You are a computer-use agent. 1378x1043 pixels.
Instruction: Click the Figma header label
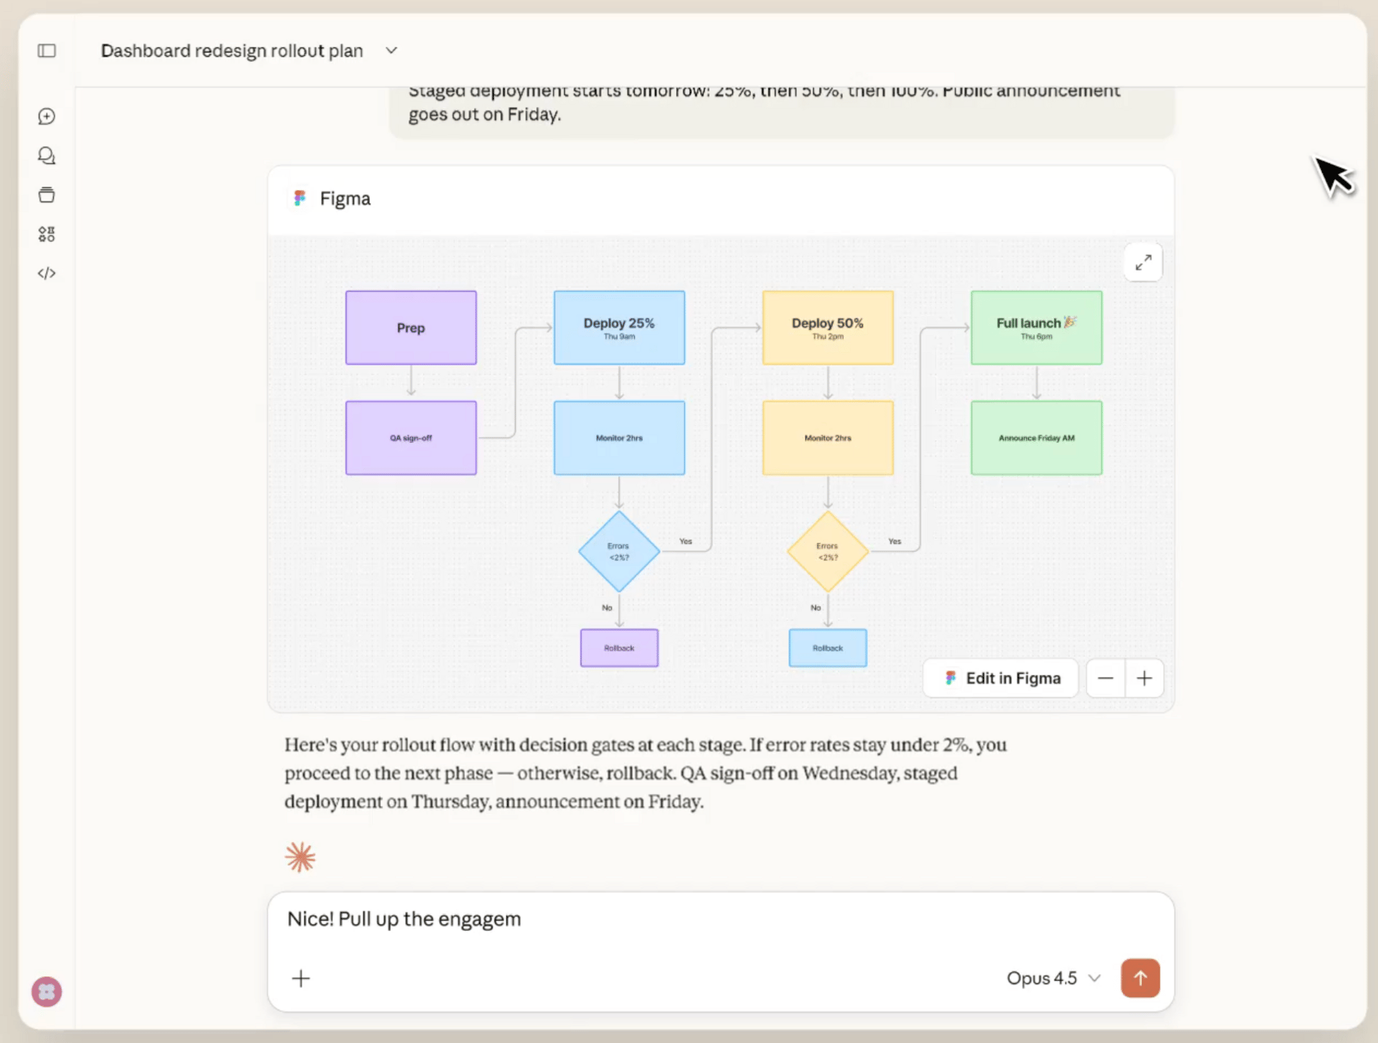pyautogui.click(x=344, y=199)
